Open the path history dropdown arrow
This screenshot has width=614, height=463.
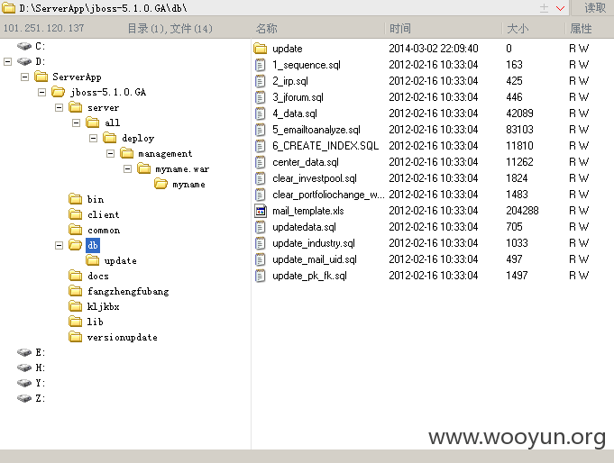point(560,8)
